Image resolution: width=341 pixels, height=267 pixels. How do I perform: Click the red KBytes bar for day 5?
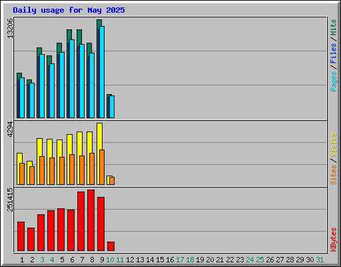click(x=61, y=230)
